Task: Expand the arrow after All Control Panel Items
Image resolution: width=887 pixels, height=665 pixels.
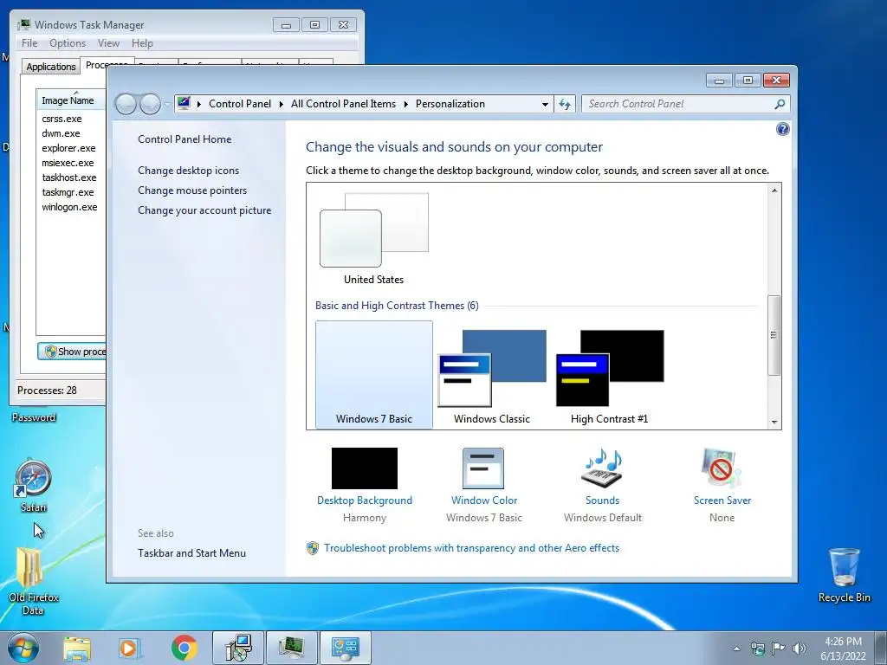Action: point(405,104)
